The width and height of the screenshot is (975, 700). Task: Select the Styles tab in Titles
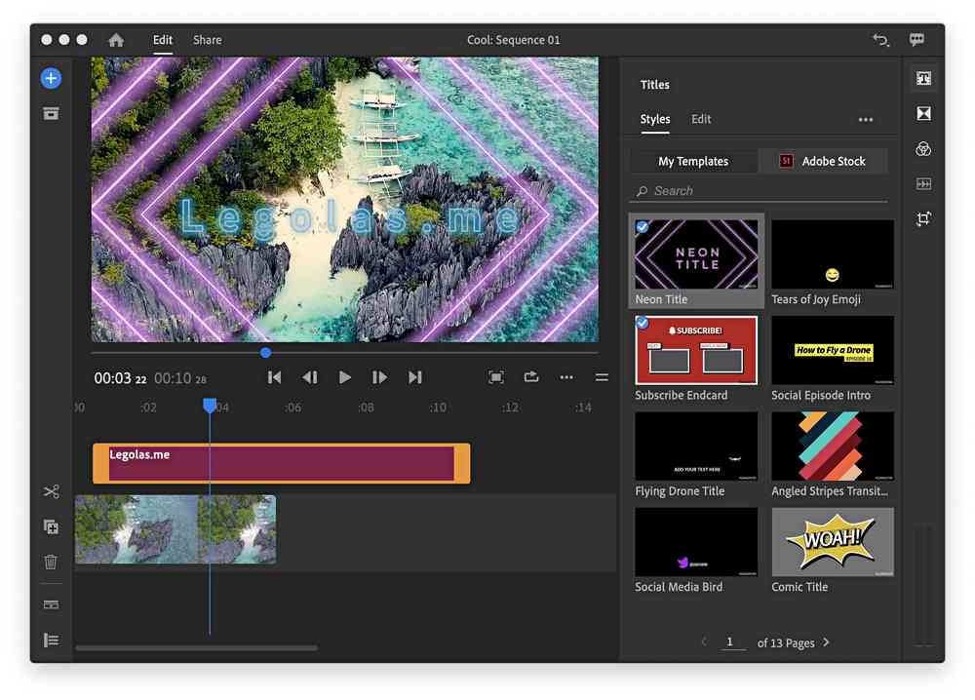coord(655,119)
